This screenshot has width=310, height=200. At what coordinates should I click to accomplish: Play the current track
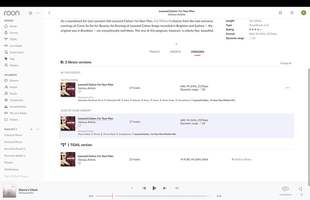pyautogui.click(x=154, y=188)
